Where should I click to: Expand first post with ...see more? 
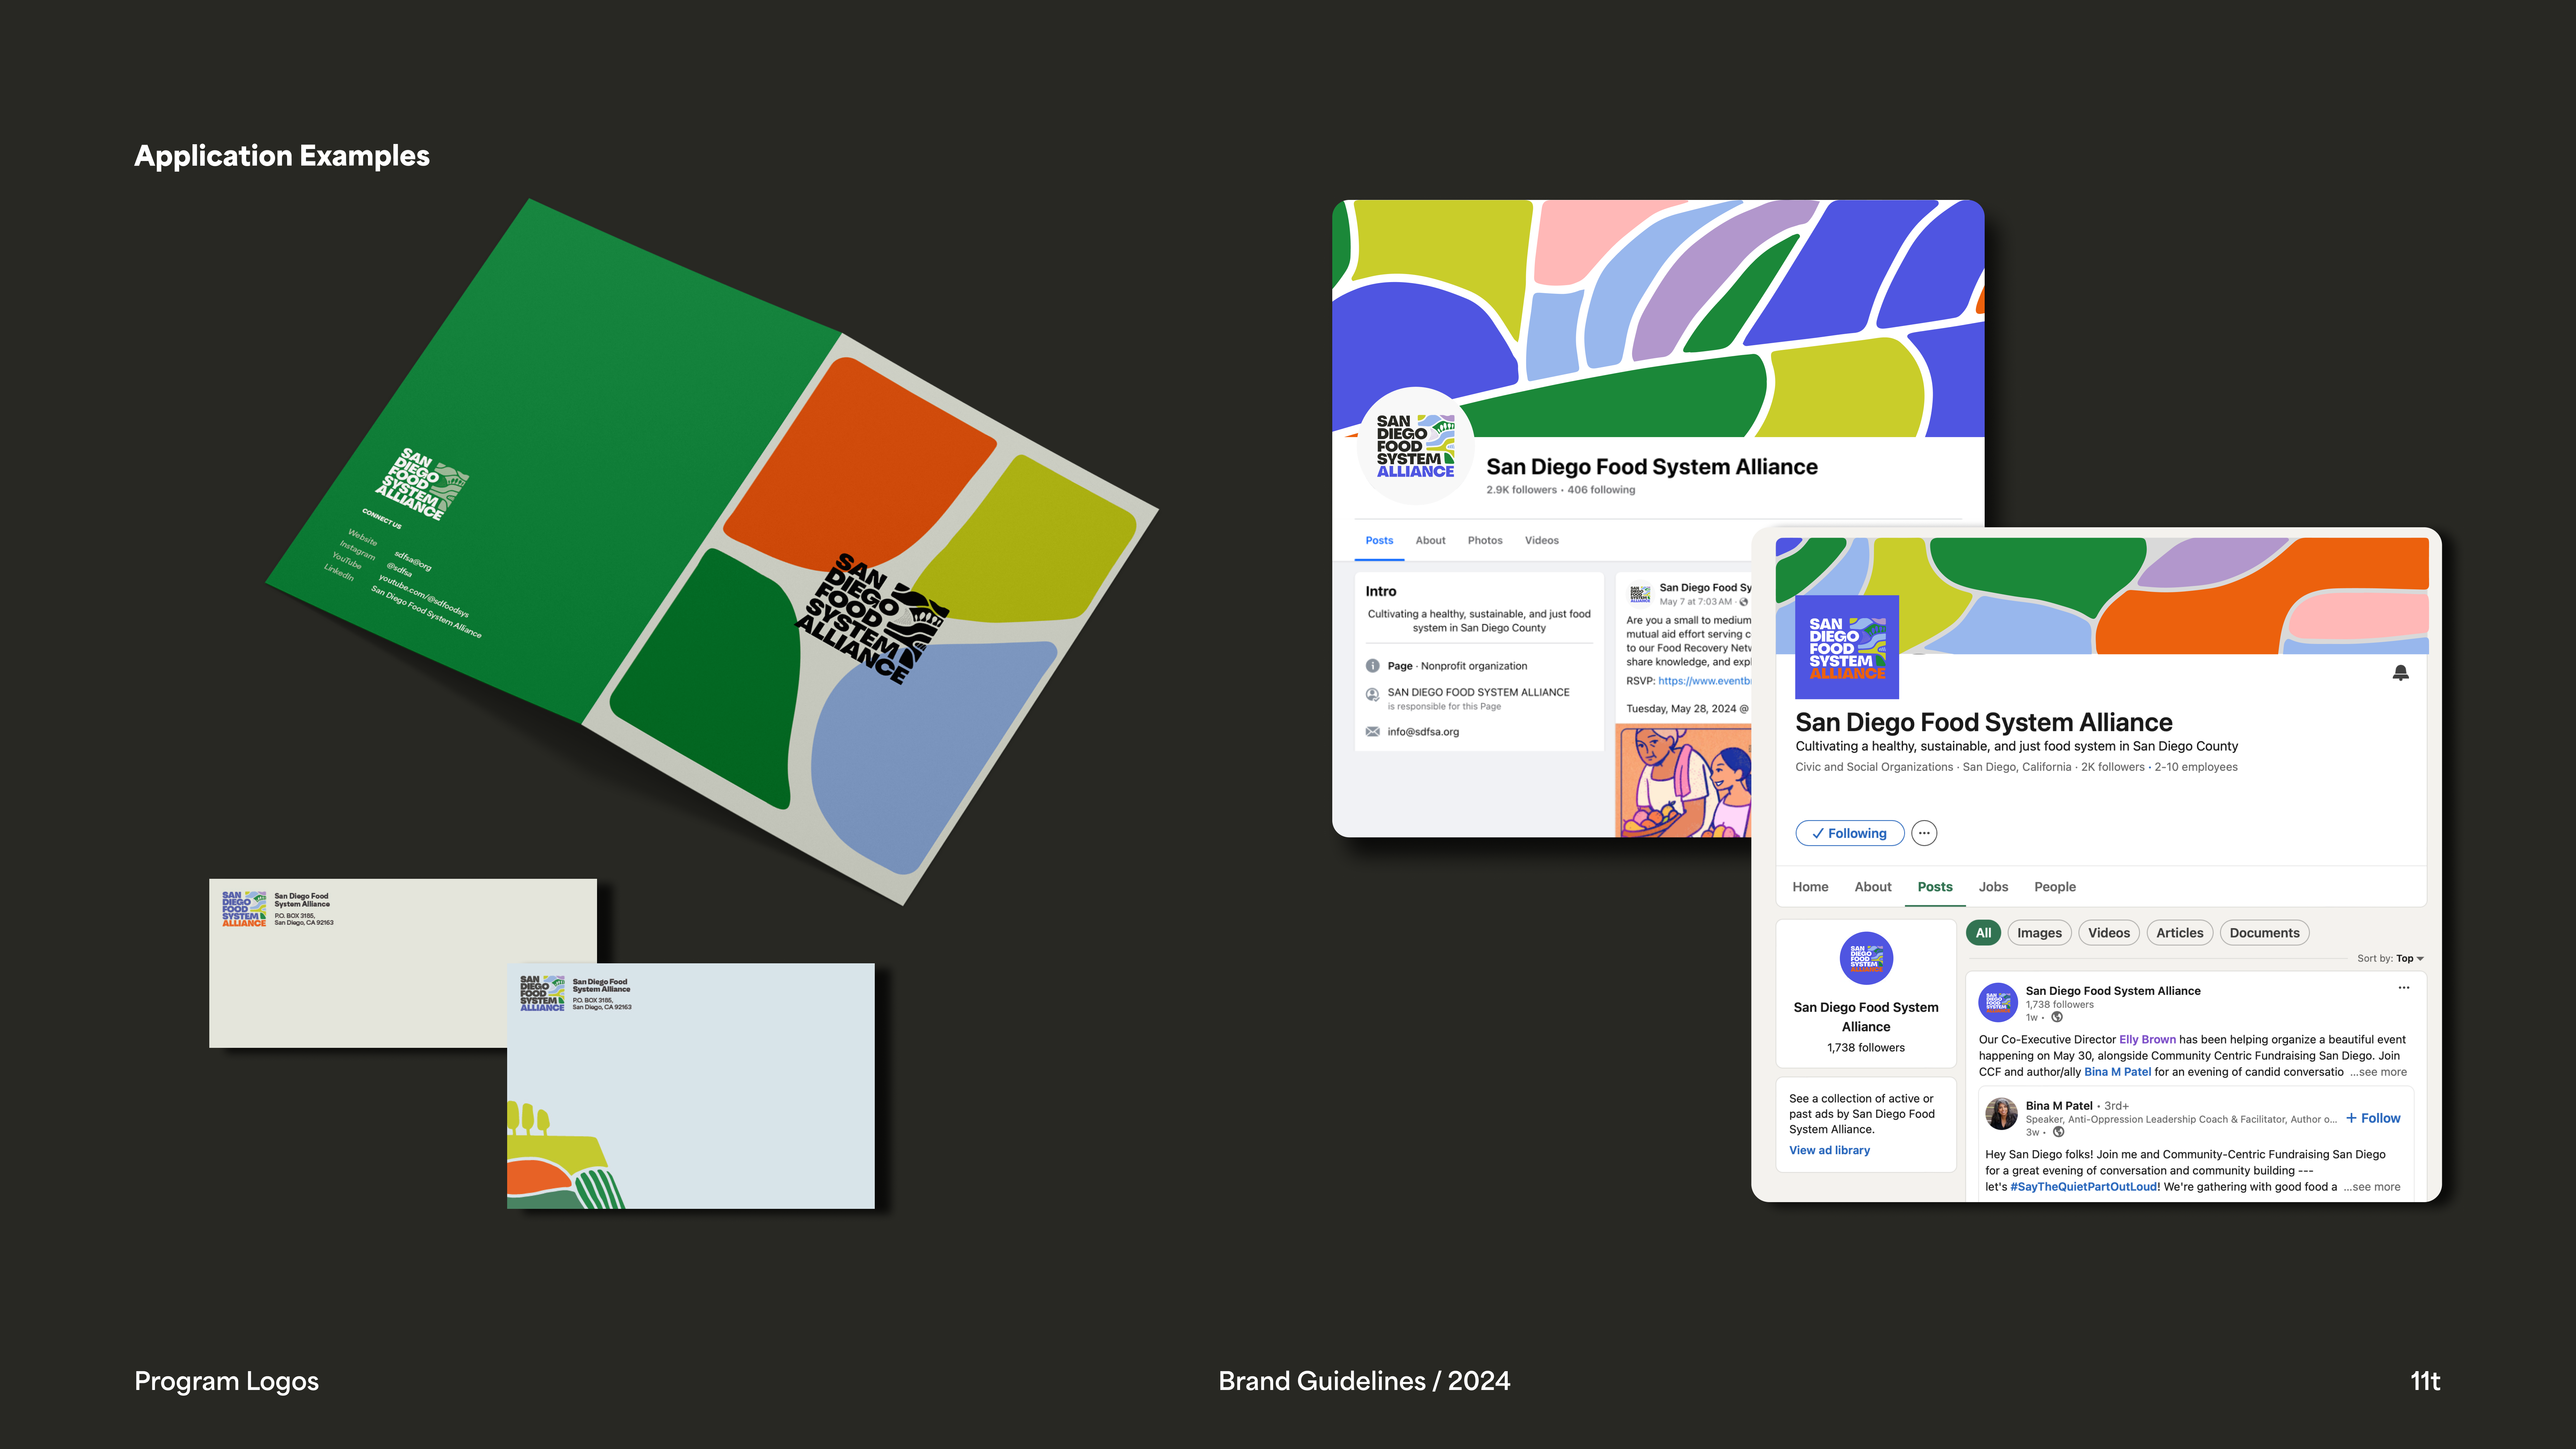pyautogui.click(x=2378, y=1072)
